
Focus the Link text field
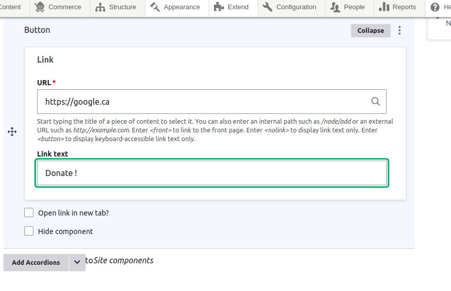(212, 173)
